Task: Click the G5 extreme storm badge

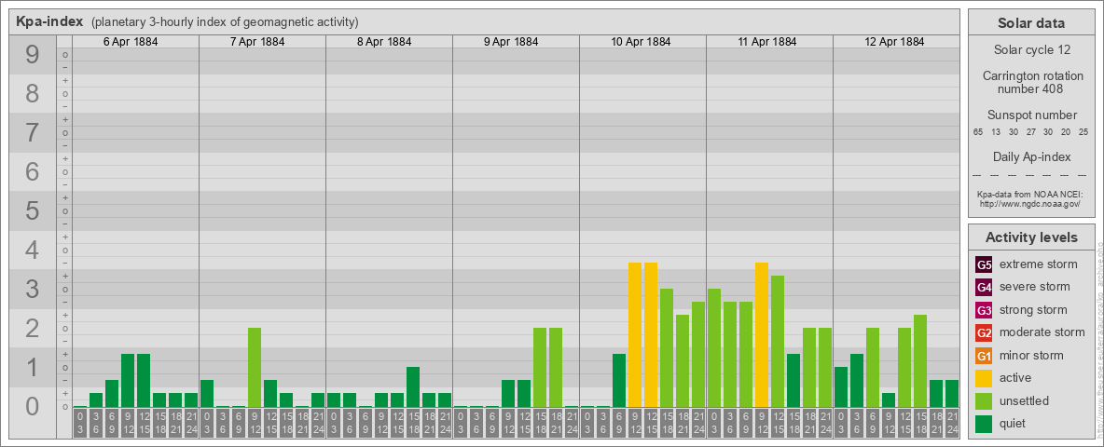Action: click(984, 265)
